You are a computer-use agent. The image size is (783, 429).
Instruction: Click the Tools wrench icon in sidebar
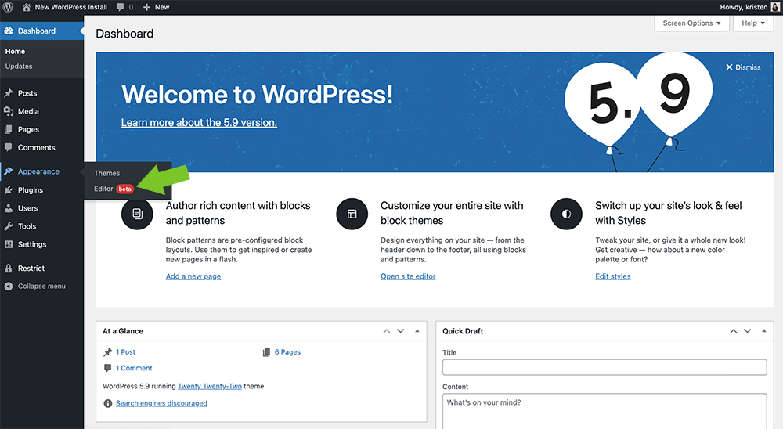pyautogui.click(x=9, y=226)
